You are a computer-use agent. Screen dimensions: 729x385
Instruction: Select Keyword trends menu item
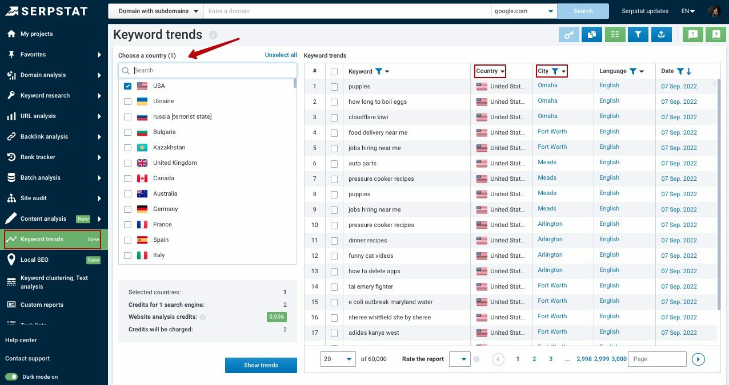click(x=54, y=239)
